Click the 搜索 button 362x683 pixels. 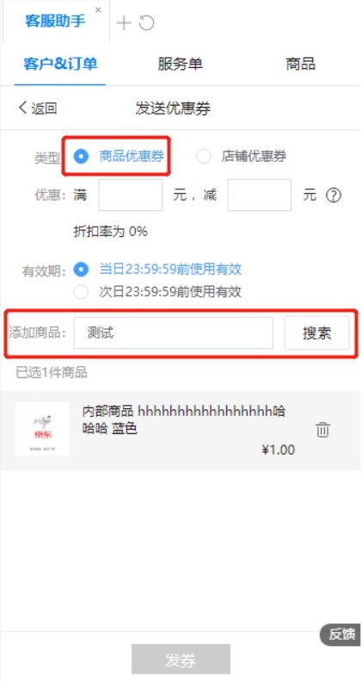[x=316, y=333]
